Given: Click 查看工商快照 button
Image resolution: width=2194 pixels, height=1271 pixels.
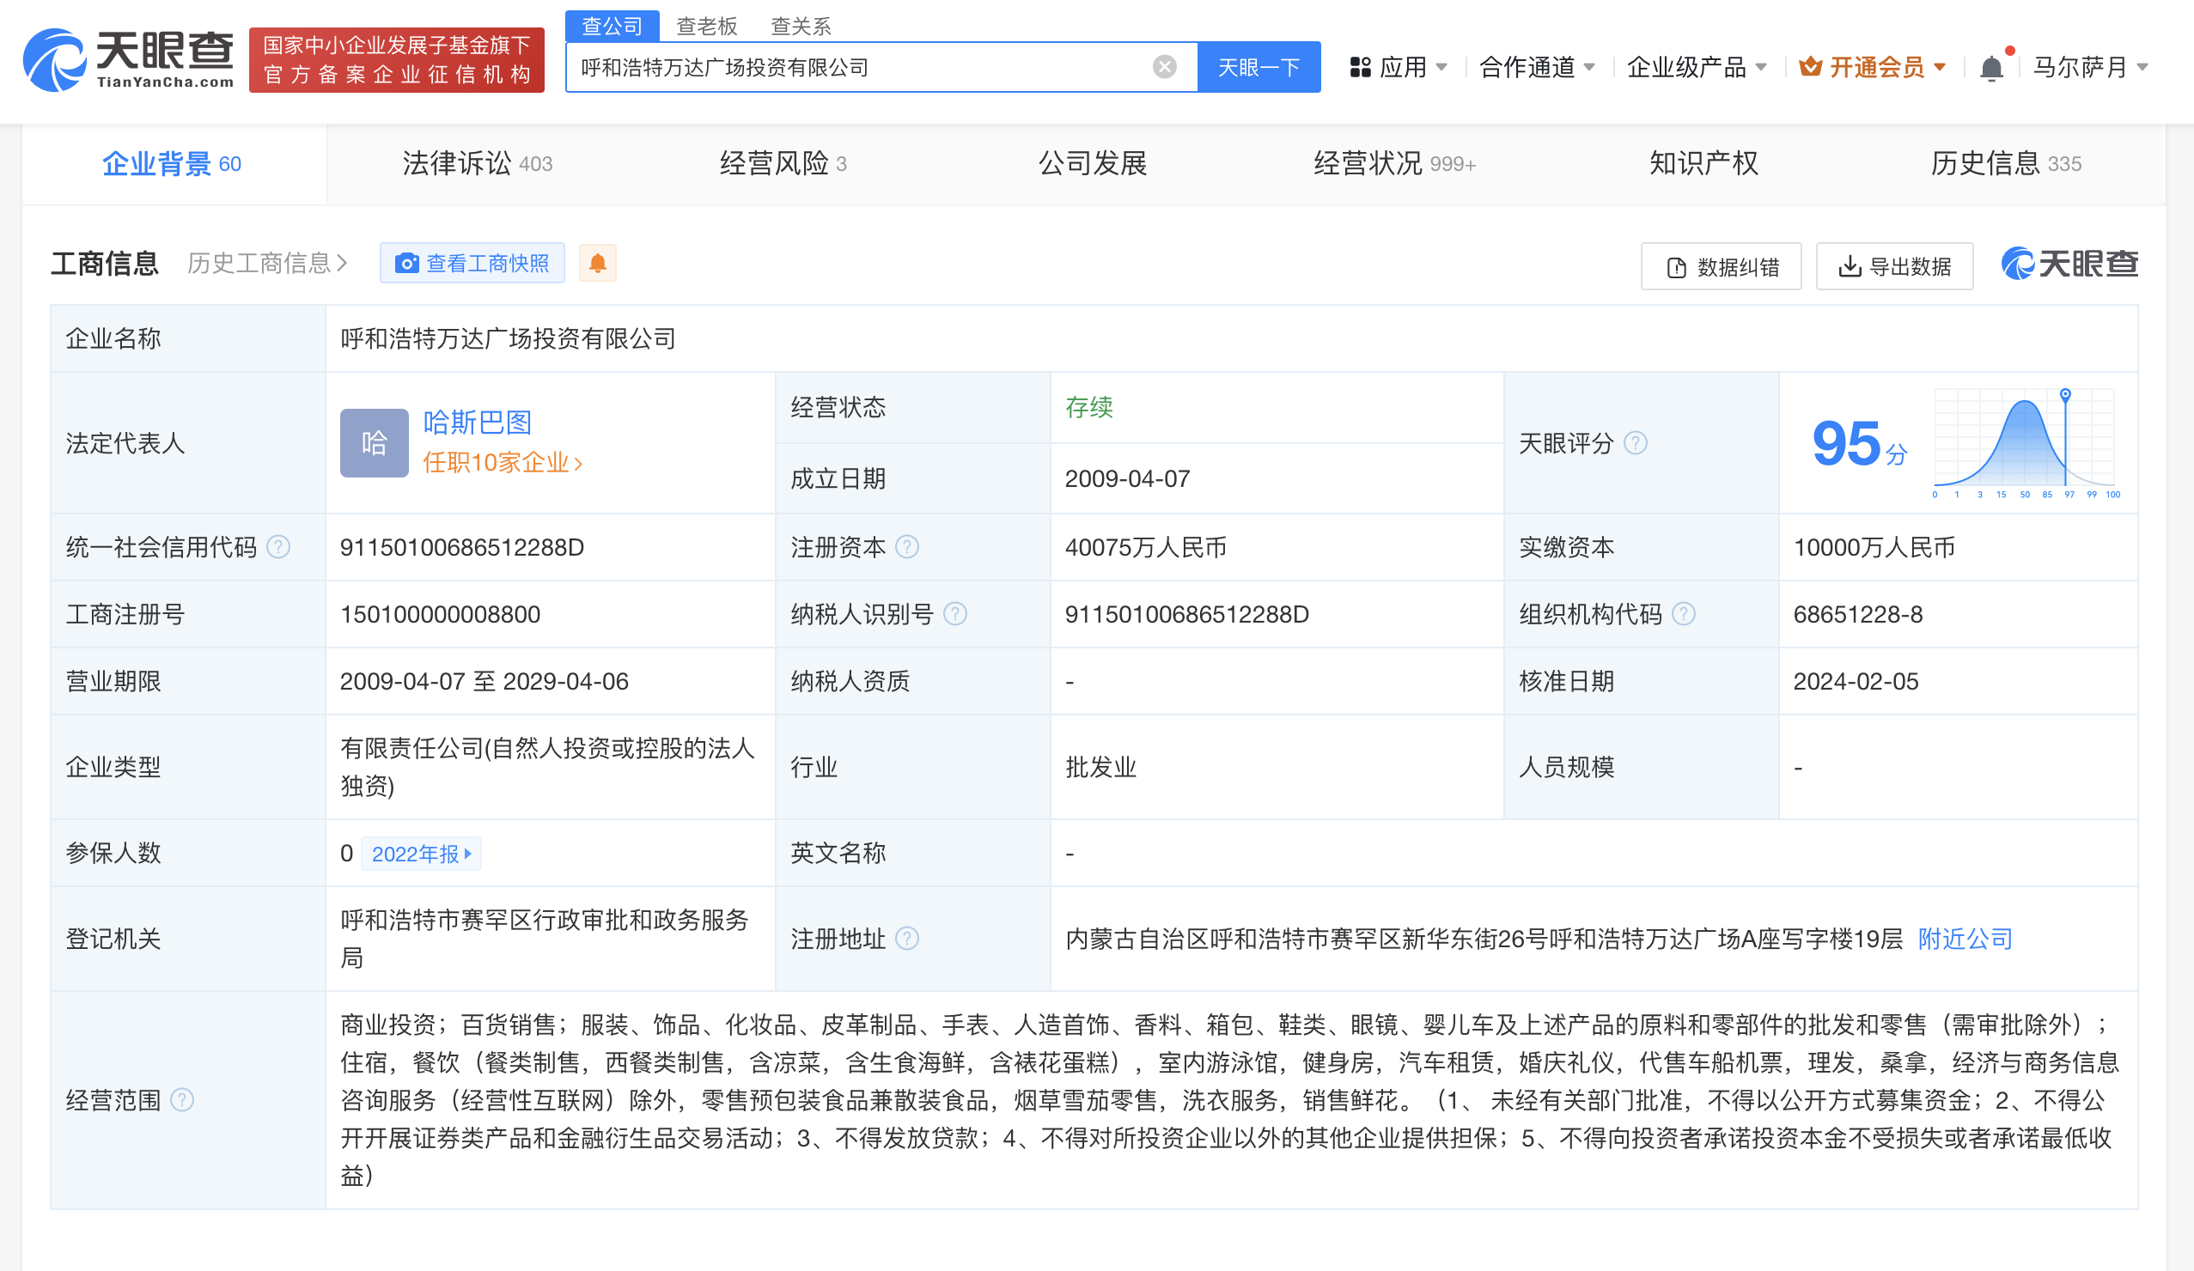Looking at the screenshot, I should tap(472, 263).
